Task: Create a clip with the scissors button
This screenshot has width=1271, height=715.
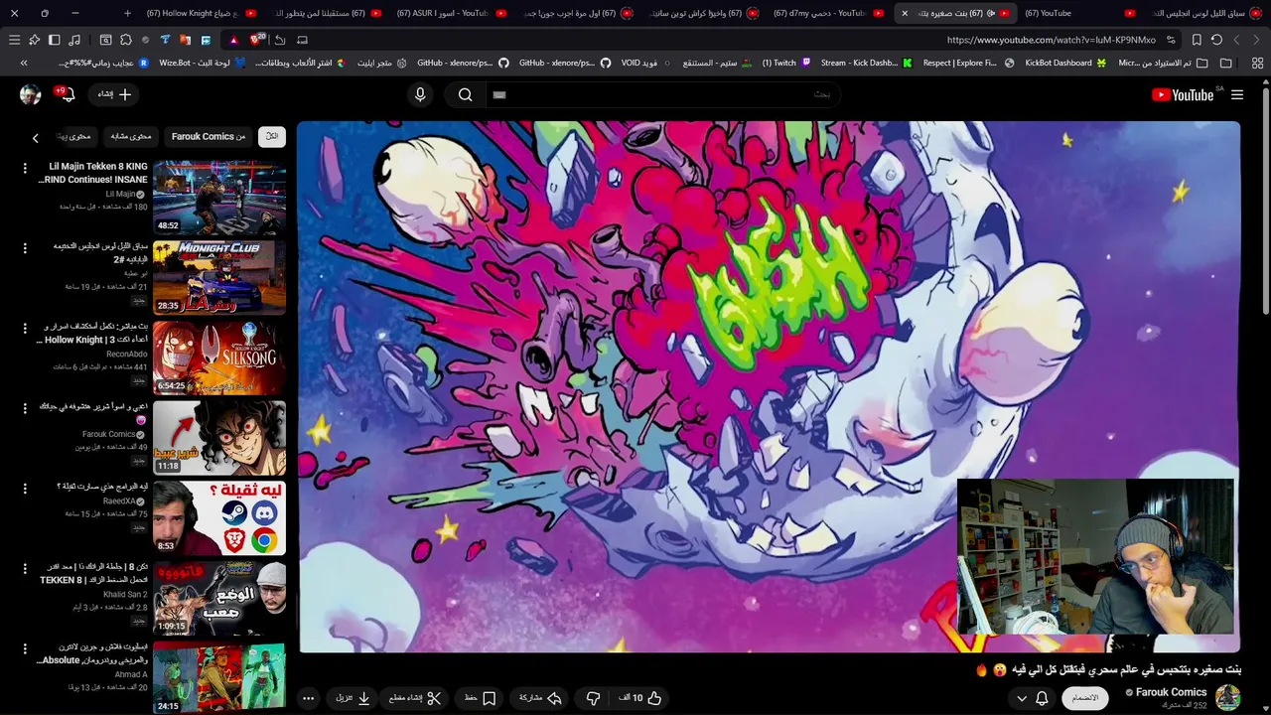Action: [x=415, y=698]
